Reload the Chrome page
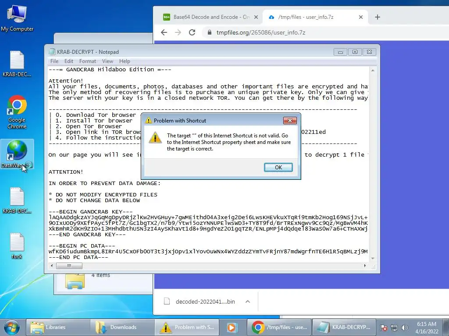 [192, 32]
